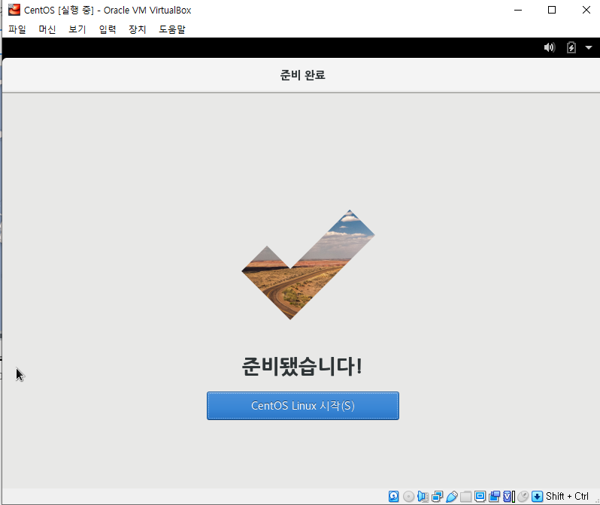Click the Shift + Ctrl host key label

[x=567, y=496]
